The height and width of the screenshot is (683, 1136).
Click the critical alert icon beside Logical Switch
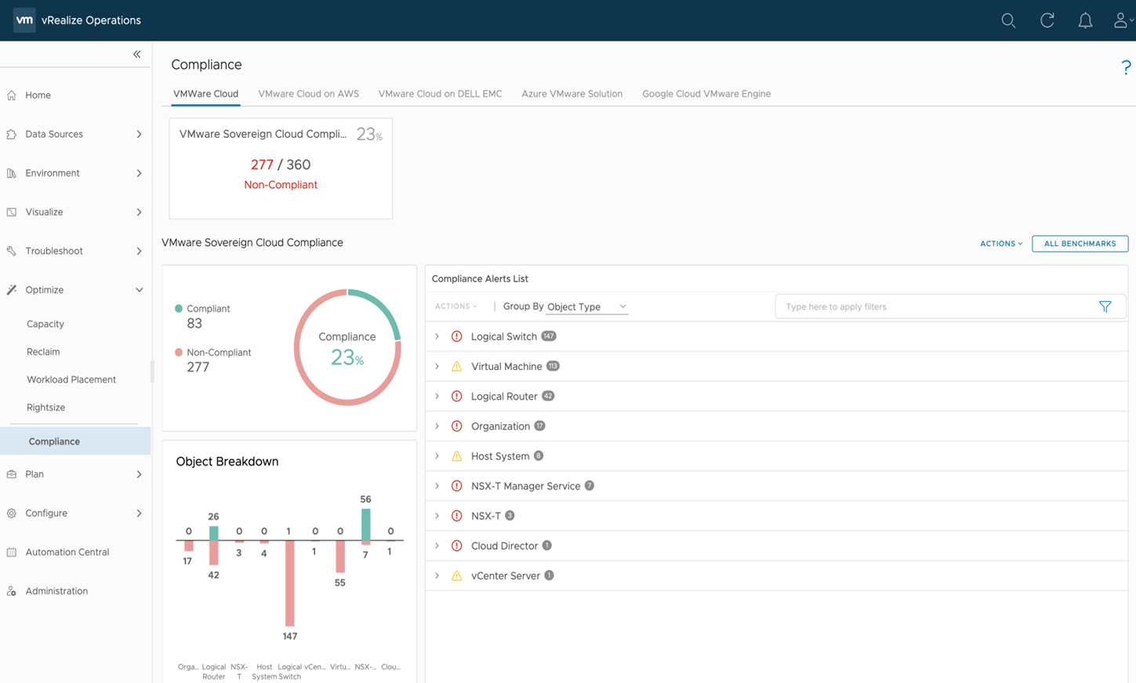pos(456,336)
